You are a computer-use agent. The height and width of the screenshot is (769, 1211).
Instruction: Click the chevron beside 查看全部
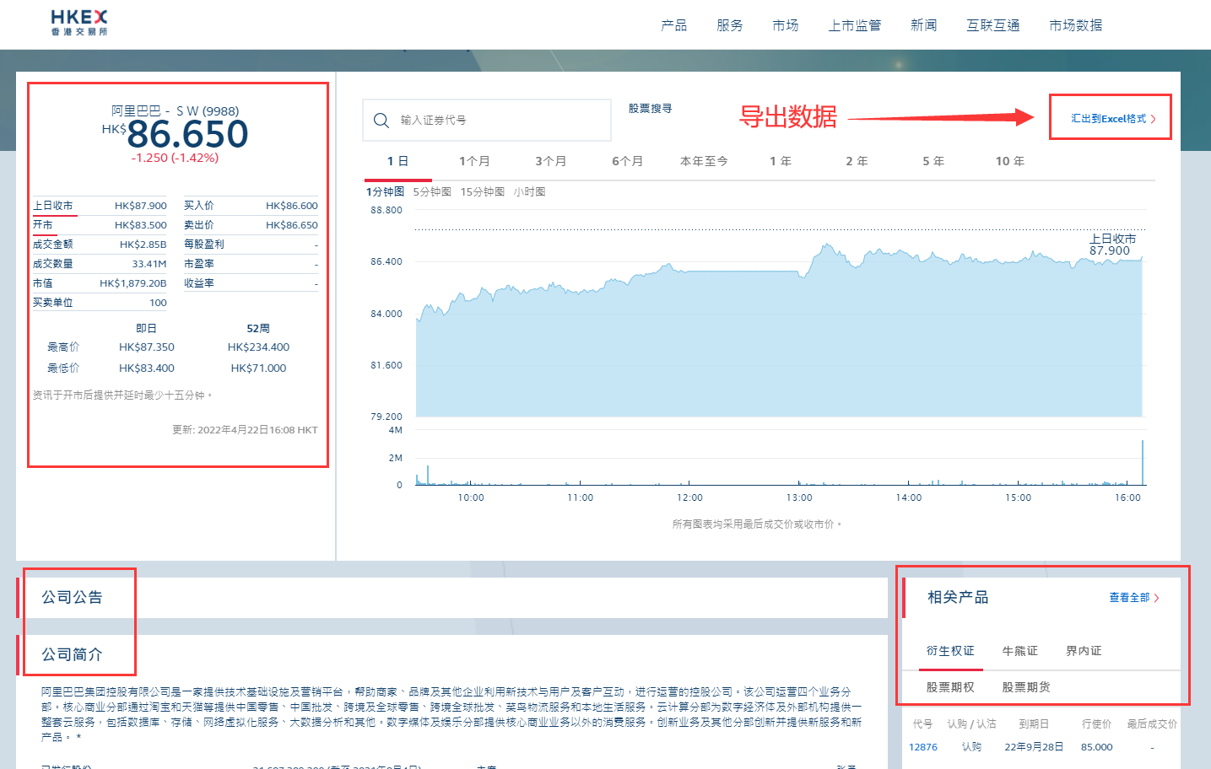click(1156, 598)
